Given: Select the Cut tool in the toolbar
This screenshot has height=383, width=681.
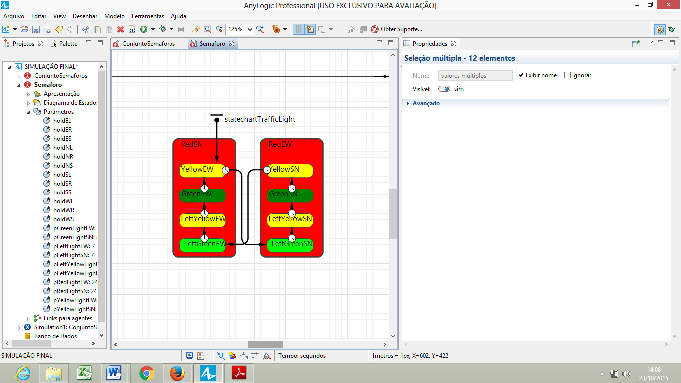Looking at the screenshot, I should (86, 30).
